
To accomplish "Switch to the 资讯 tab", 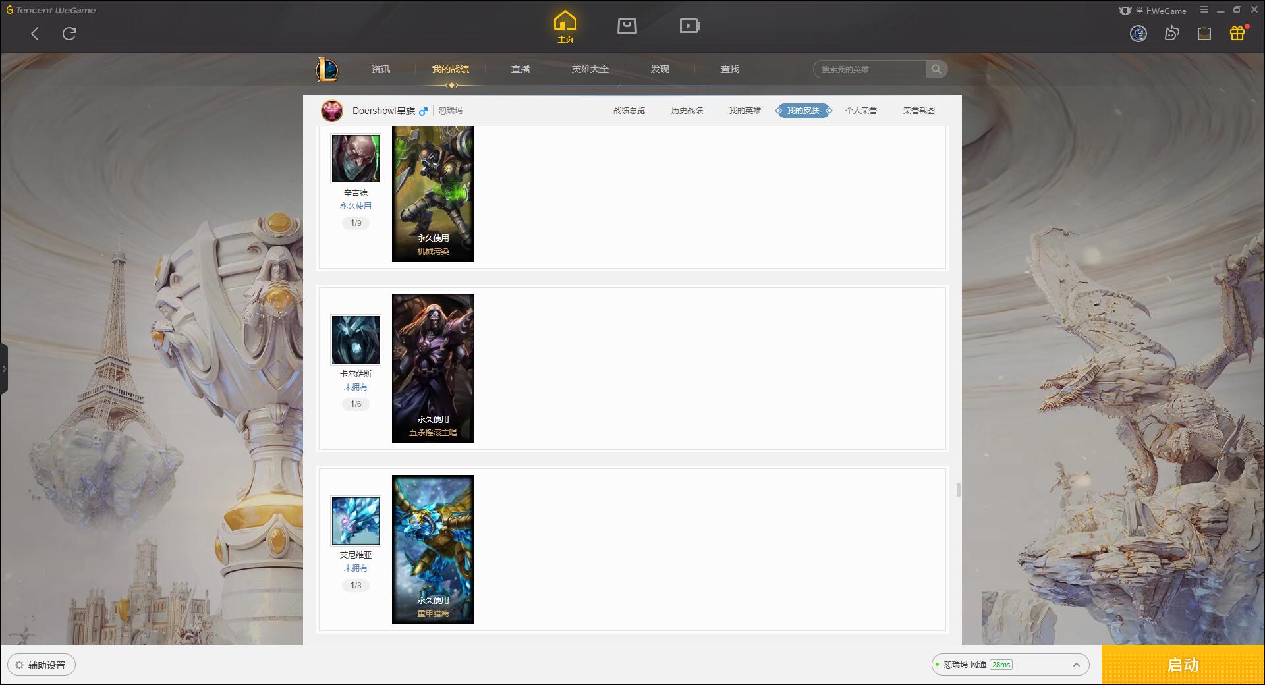I will [x=381, y=69].
